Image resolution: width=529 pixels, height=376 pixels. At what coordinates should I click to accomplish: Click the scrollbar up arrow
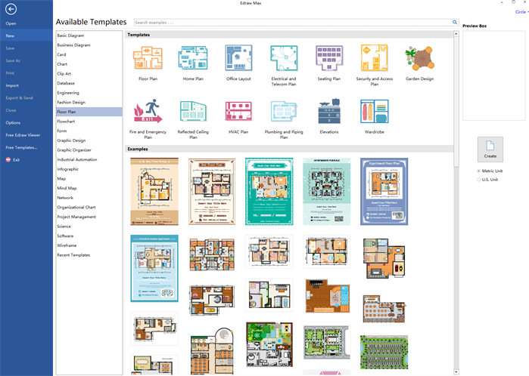[456, 34]
